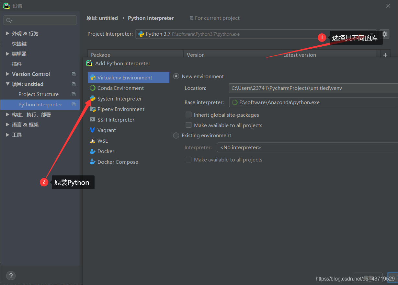
Task: Click the Virtualenv Environment python icon
Action: pos(93,77)
